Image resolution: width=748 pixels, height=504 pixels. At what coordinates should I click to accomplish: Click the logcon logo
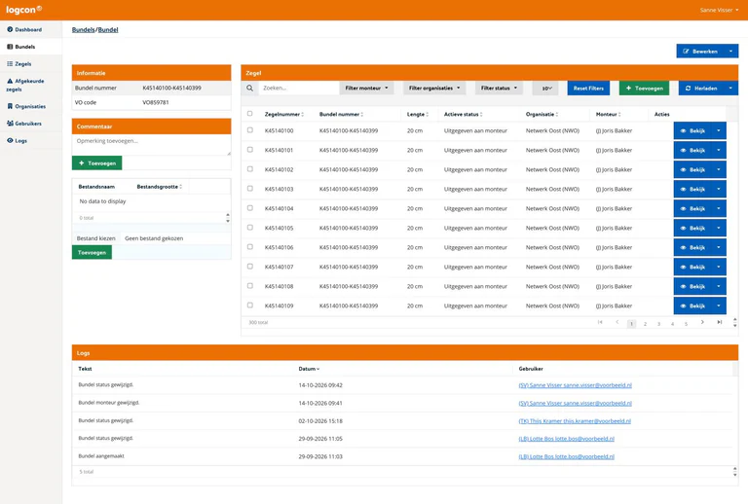point(23,10)
